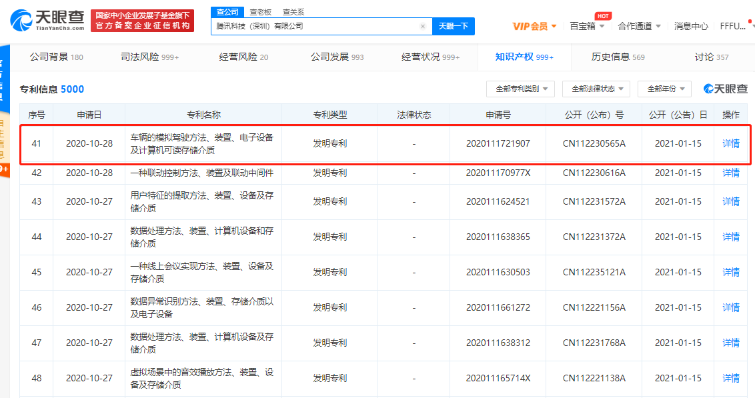Clear the search box with the X icon
Viewport: 755px width, 398px height.
click(x=422, y=26)
